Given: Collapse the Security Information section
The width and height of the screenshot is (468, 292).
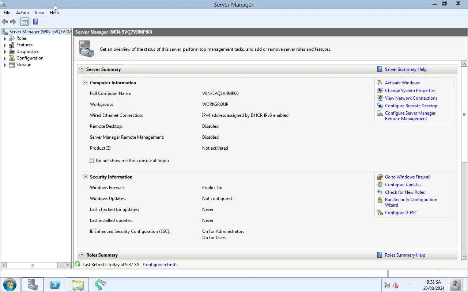Looking at the screenshot, I should tap(86, 177).
